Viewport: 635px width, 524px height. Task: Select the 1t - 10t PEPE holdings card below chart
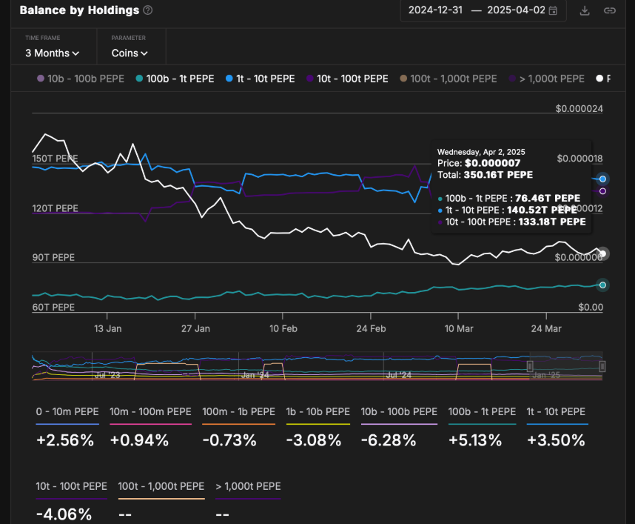[557, 428]
